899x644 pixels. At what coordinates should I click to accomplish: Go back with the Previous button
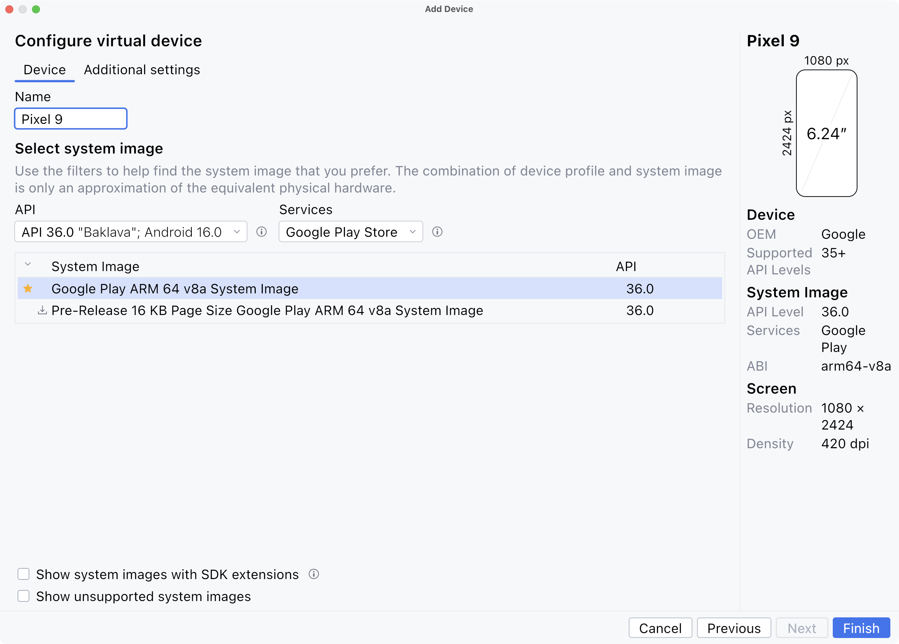tap(733, 628)
